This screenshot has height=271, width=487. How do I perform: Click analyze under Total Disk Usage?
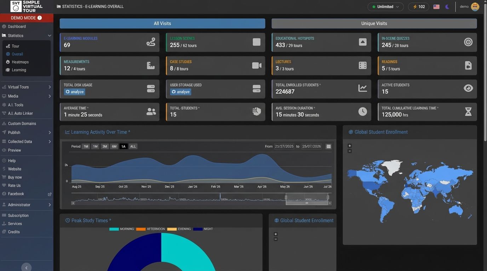pos(75,92)
